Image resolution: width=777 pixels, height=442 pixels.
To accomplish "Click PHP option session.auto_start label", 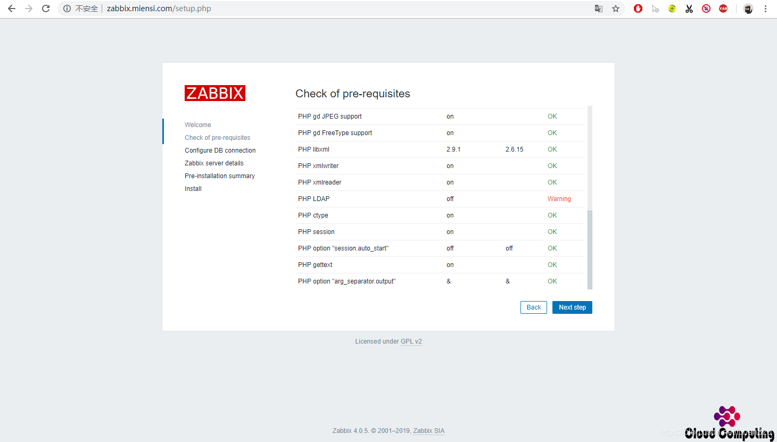I will (x=343, y=248).
